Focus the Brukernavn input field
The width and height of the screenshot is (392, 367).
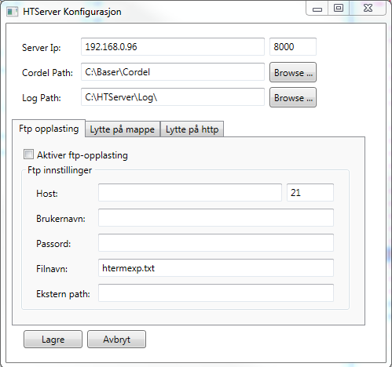(x=216, y=218)
